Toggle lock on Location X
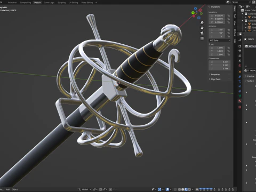Viewport: 256px width, 192px height. [229, 15]
